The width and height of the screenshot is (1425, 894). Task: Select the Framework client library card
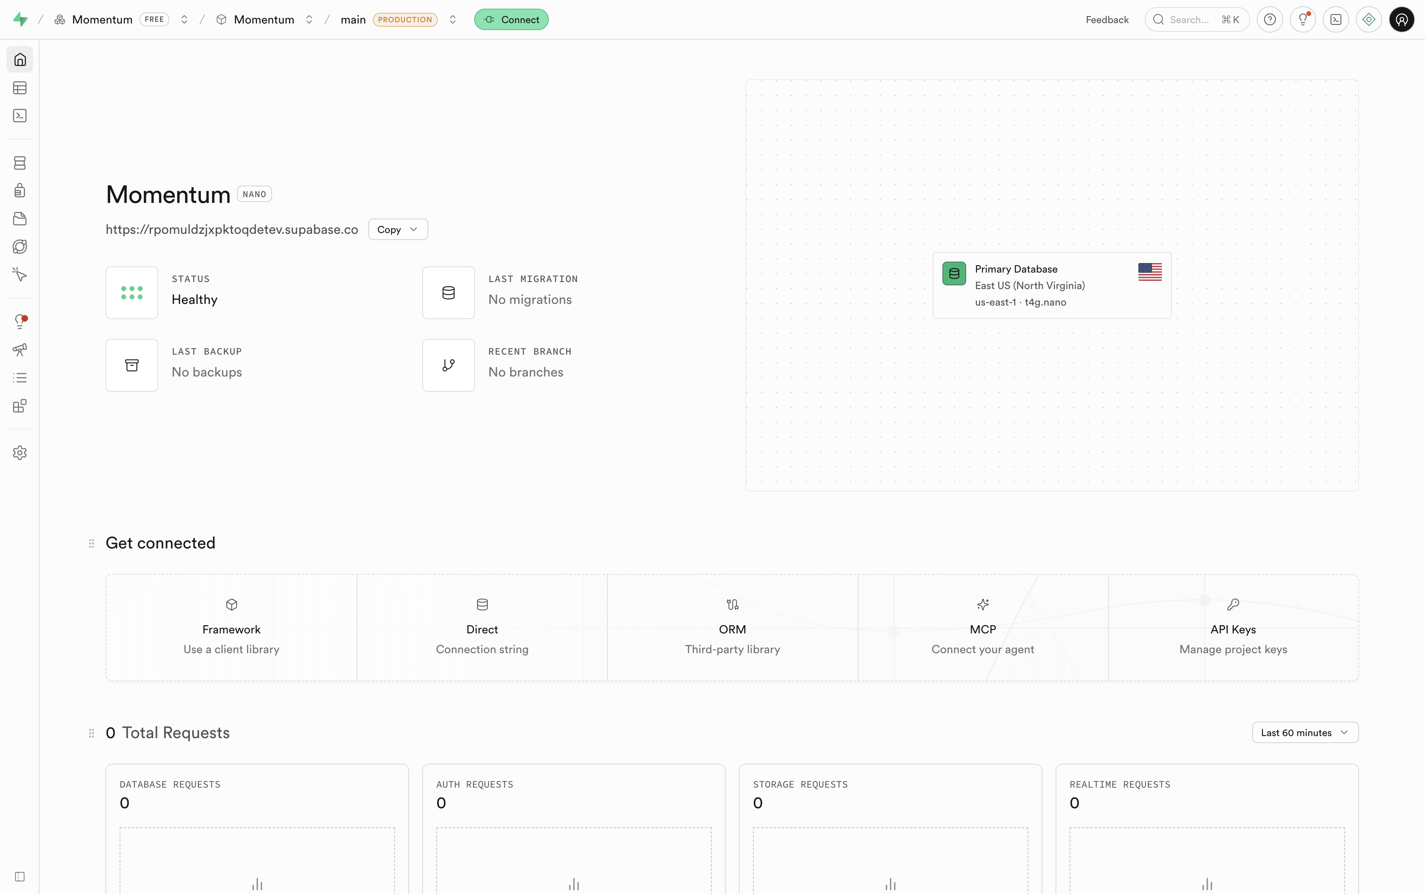point(232,627)
